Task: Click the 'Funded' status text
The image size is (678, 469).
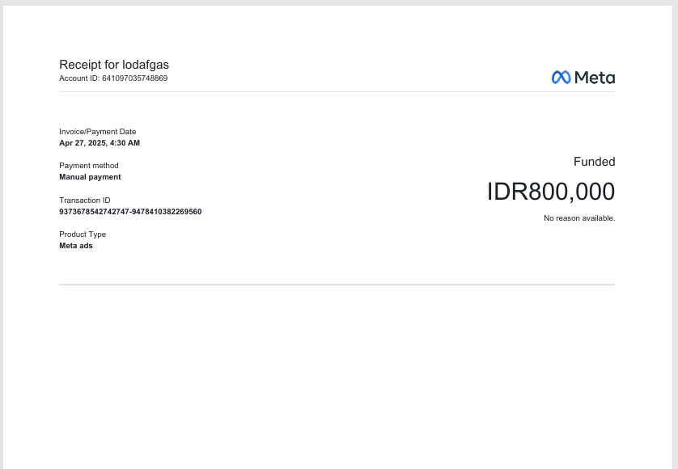Action: tap(594, 162)
